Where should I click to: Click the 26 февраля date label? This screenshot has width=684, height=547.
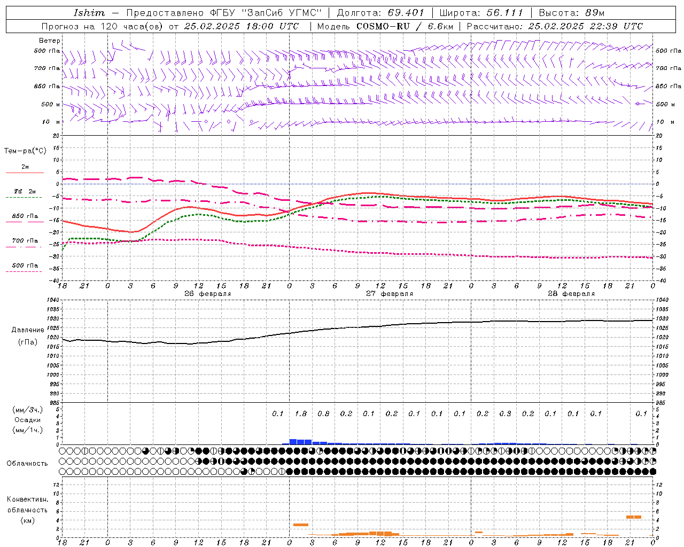click(208, 294)
